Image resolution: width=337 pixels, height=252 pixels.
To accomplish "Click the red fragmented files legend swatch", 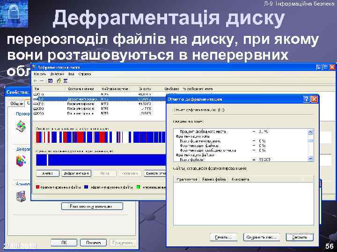I will [37, 187].
